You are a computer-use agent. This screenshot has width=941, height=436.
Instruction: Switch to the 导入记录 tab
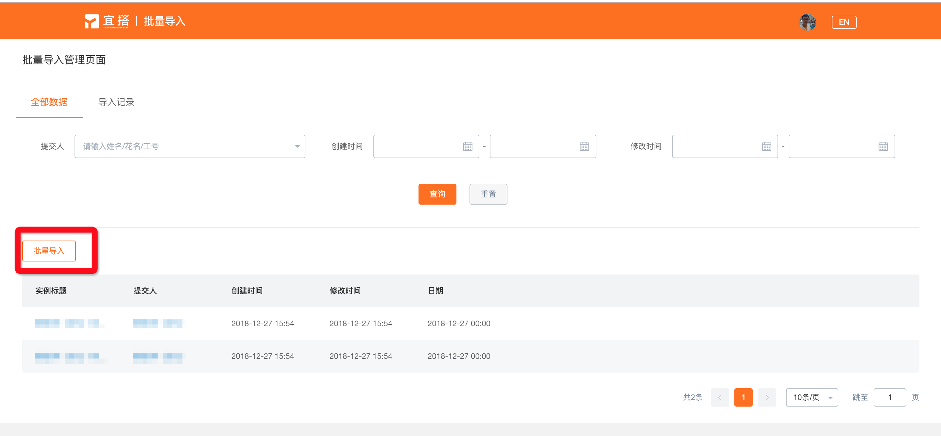116,102
